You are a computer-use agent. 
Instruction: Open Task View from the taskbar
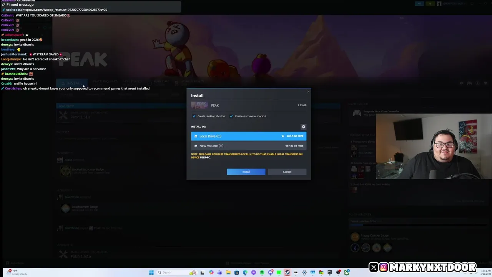202,272
